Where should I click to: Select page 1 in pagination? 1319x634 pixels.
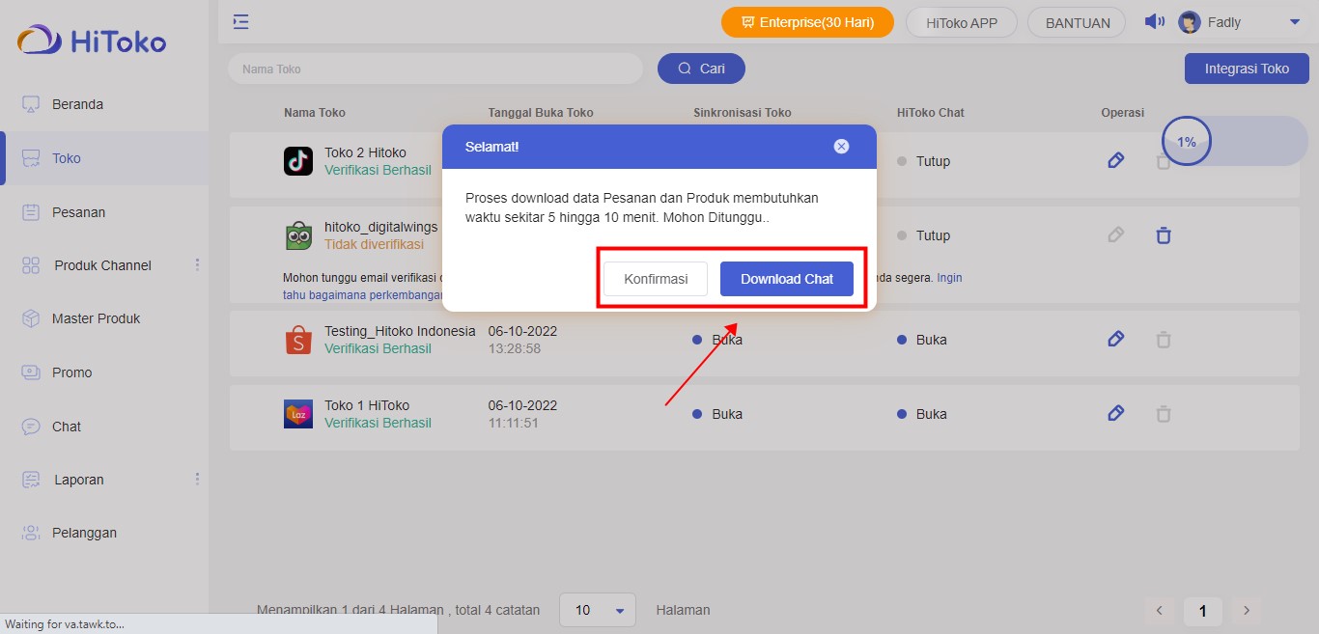(1203, 611)
